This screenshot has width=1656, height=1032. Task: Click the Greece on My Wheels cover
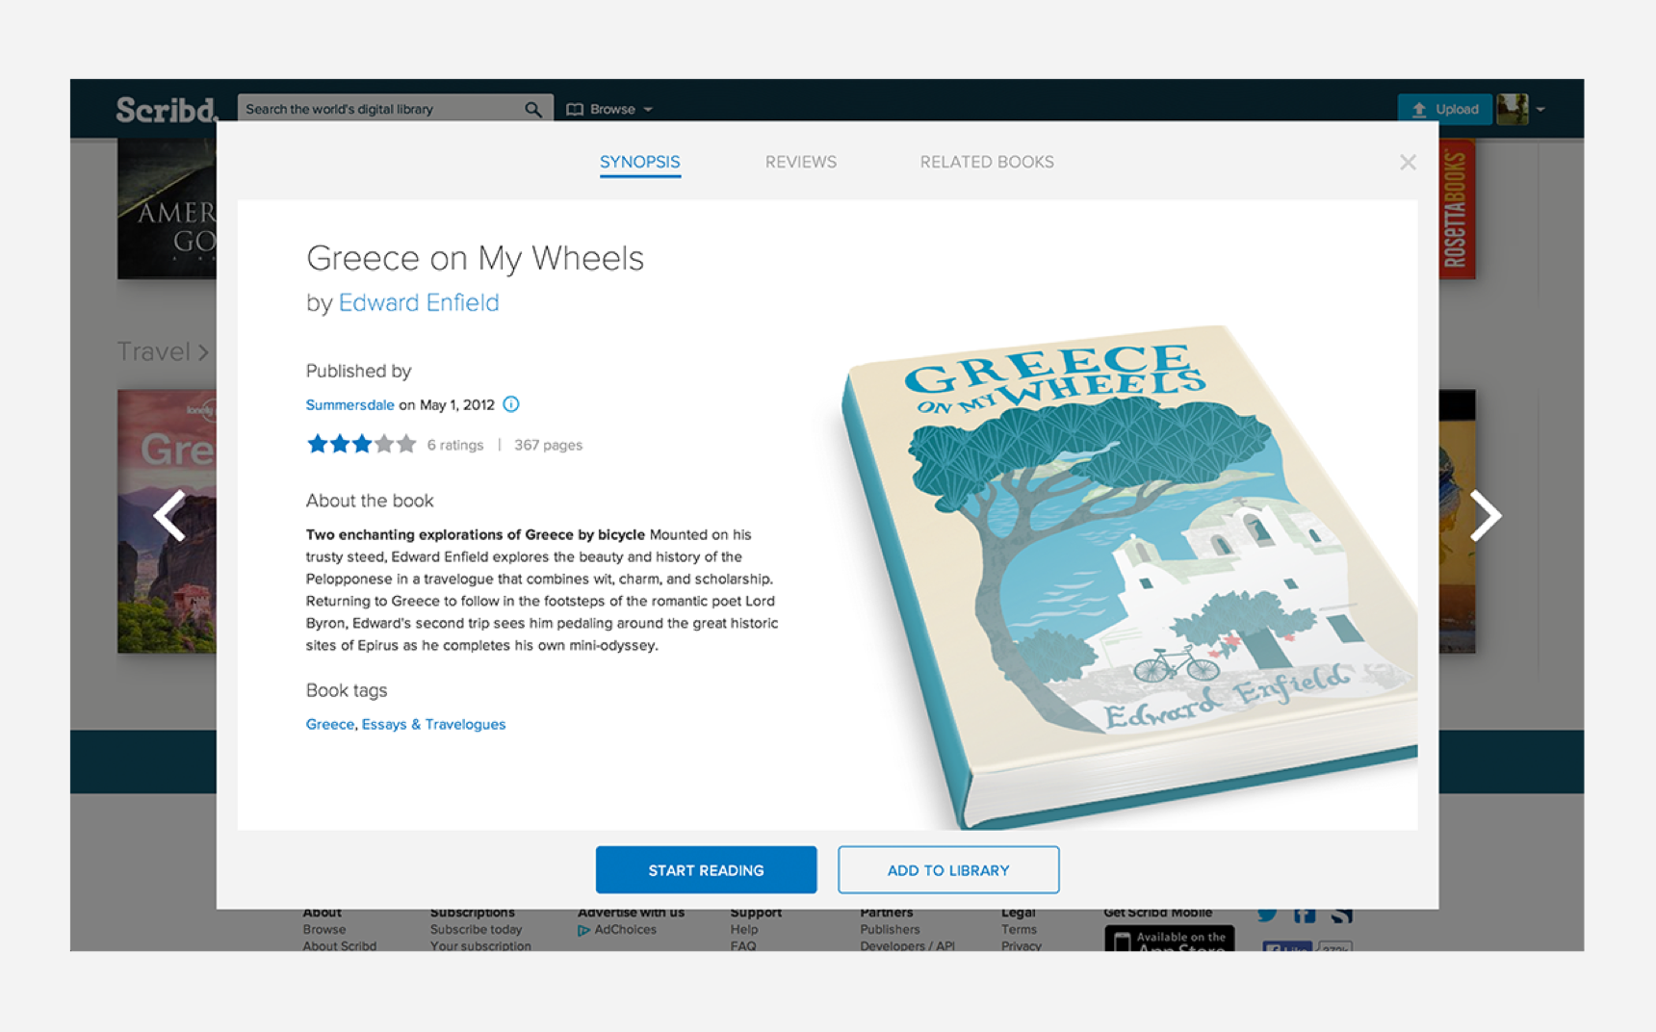pos(1128,576)
